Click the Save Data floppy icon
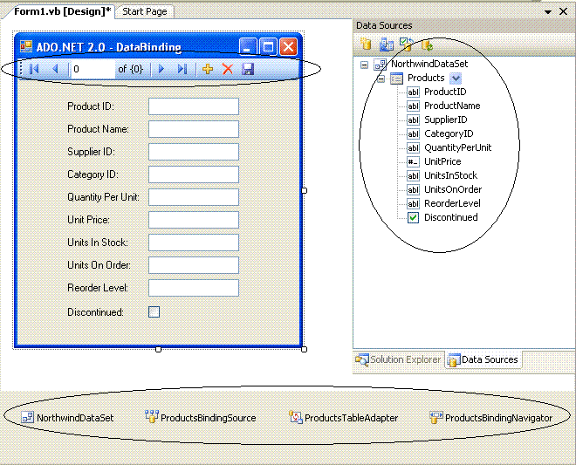The width and height of the screenshot is (576, 465). 248,69
